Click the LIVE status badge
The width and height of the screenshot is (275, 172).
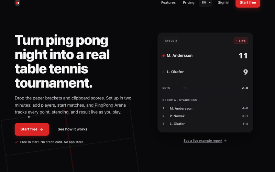tap(241, 41)
